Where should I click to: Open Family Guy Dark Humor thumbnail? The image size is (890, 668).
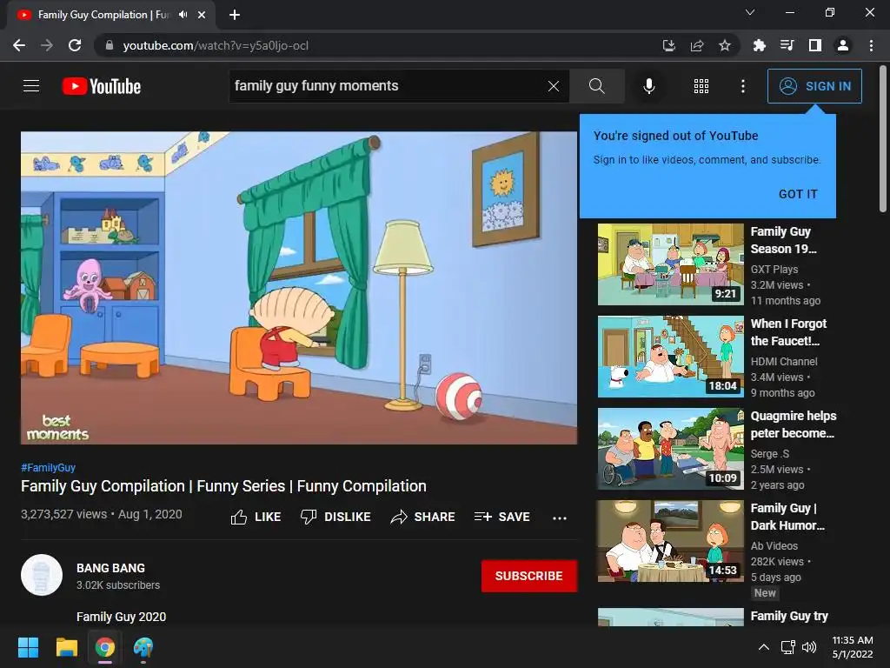tap(670, 541)
